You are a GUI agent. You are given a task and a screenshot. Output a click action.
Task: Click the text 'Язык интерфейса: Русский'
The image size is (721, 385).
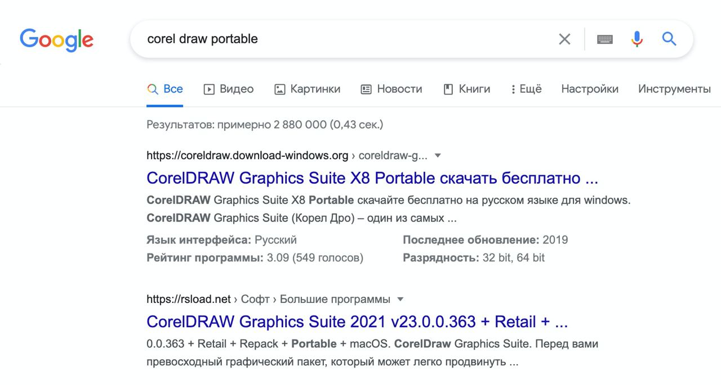pos(221,240)
